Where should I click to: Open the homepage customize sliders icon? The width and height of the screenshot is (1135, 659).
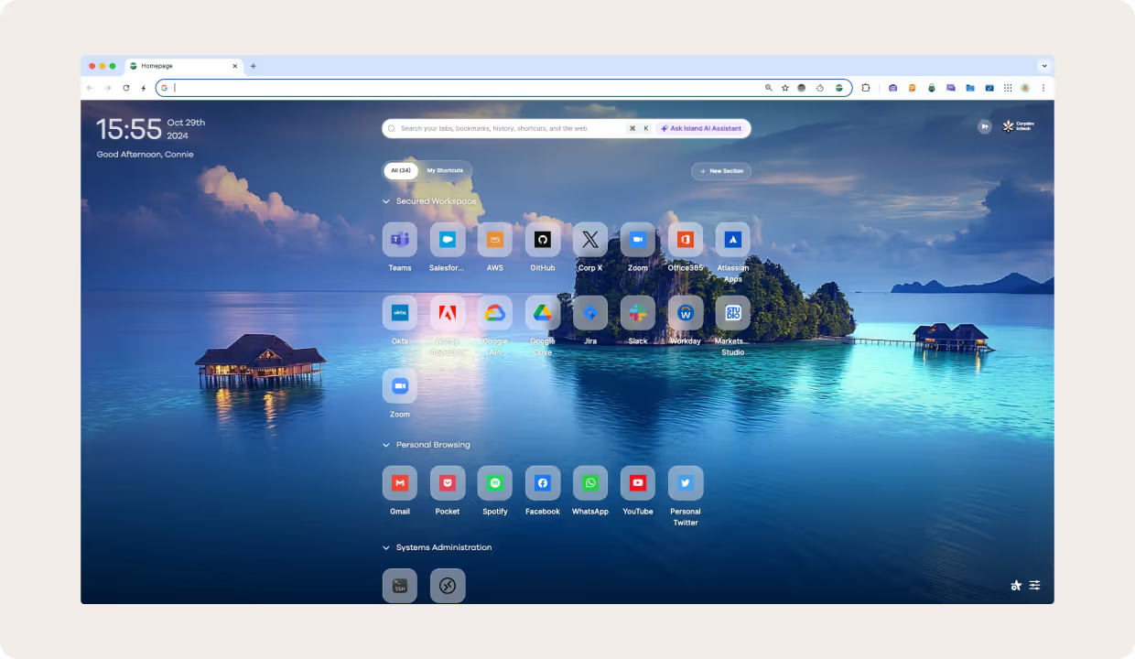coord(1035,585)
